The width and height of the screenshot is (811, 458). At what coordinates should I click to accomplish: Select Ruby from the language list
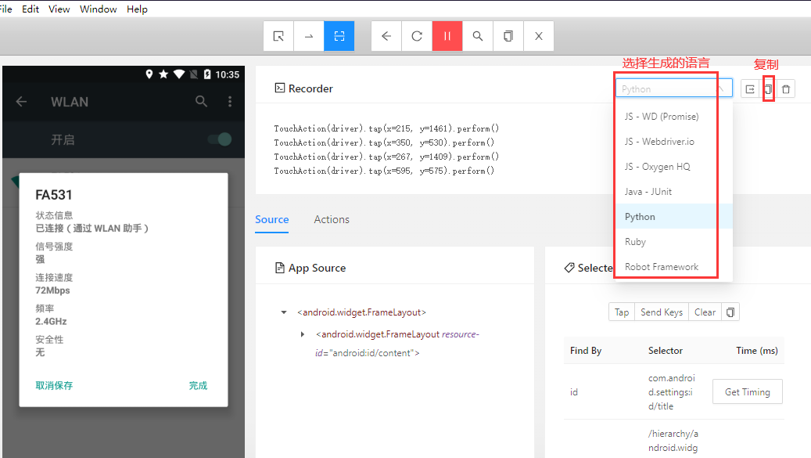634,242
